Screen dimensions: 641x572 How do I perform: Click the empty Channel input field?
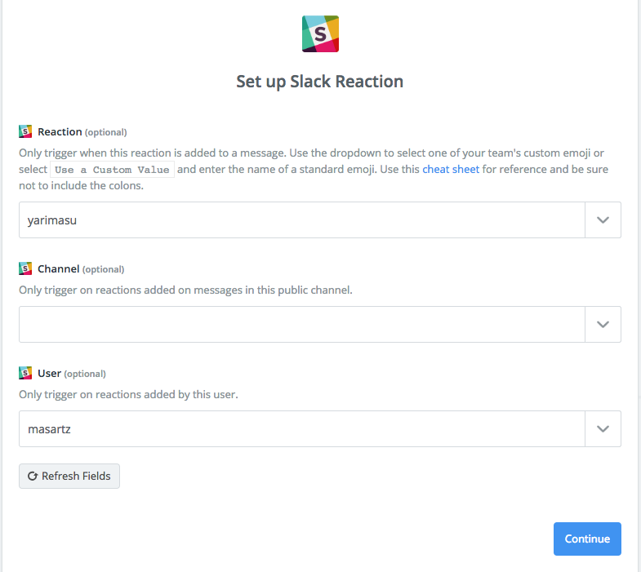pos(301,325)
